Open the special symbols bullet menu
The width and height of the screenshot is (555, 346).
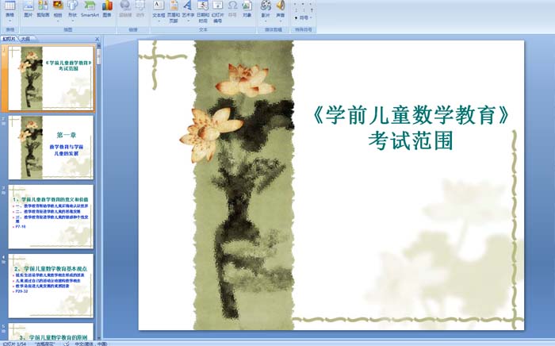[x=304, y=17]
